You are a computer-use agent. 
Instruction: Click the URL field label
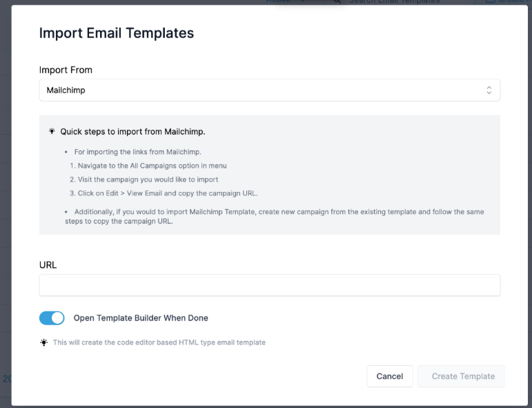(x=48, y=264)
